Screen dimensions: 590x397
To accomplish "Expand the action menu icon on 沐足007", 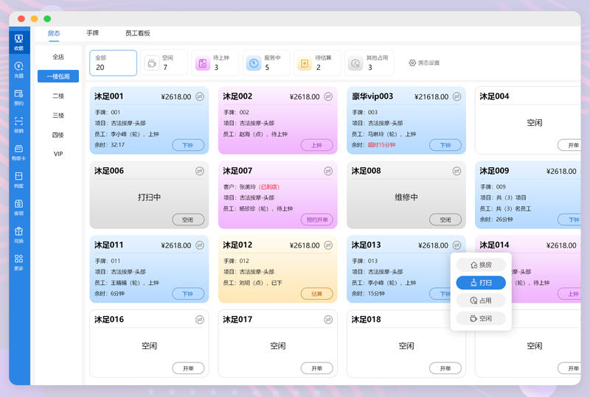I will pyautogui.click(x=328, y=171).
